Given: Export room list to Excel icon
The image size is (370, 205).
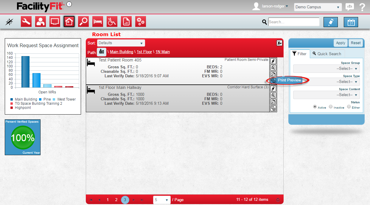Looking at the screenshot, I should [x=279, y=43].
